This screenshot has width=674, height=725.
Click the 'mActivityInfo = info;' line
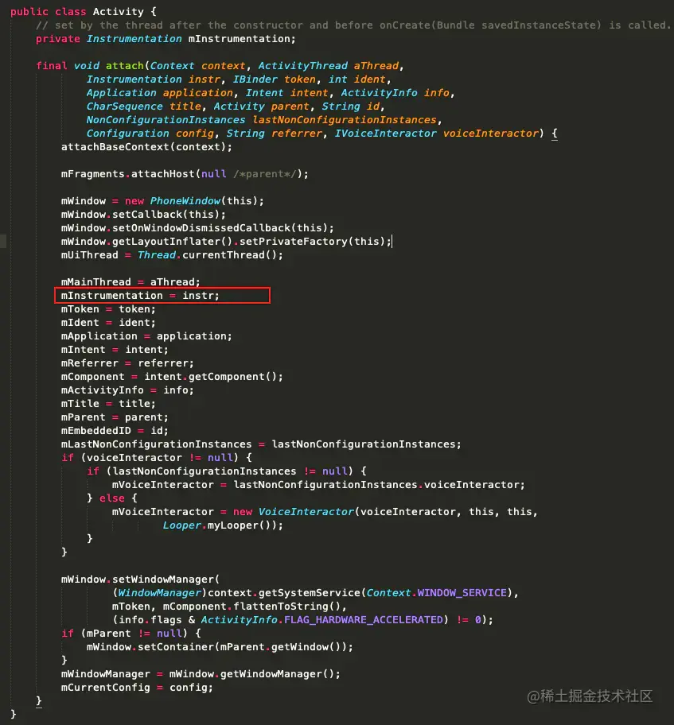tap(127, 390)
